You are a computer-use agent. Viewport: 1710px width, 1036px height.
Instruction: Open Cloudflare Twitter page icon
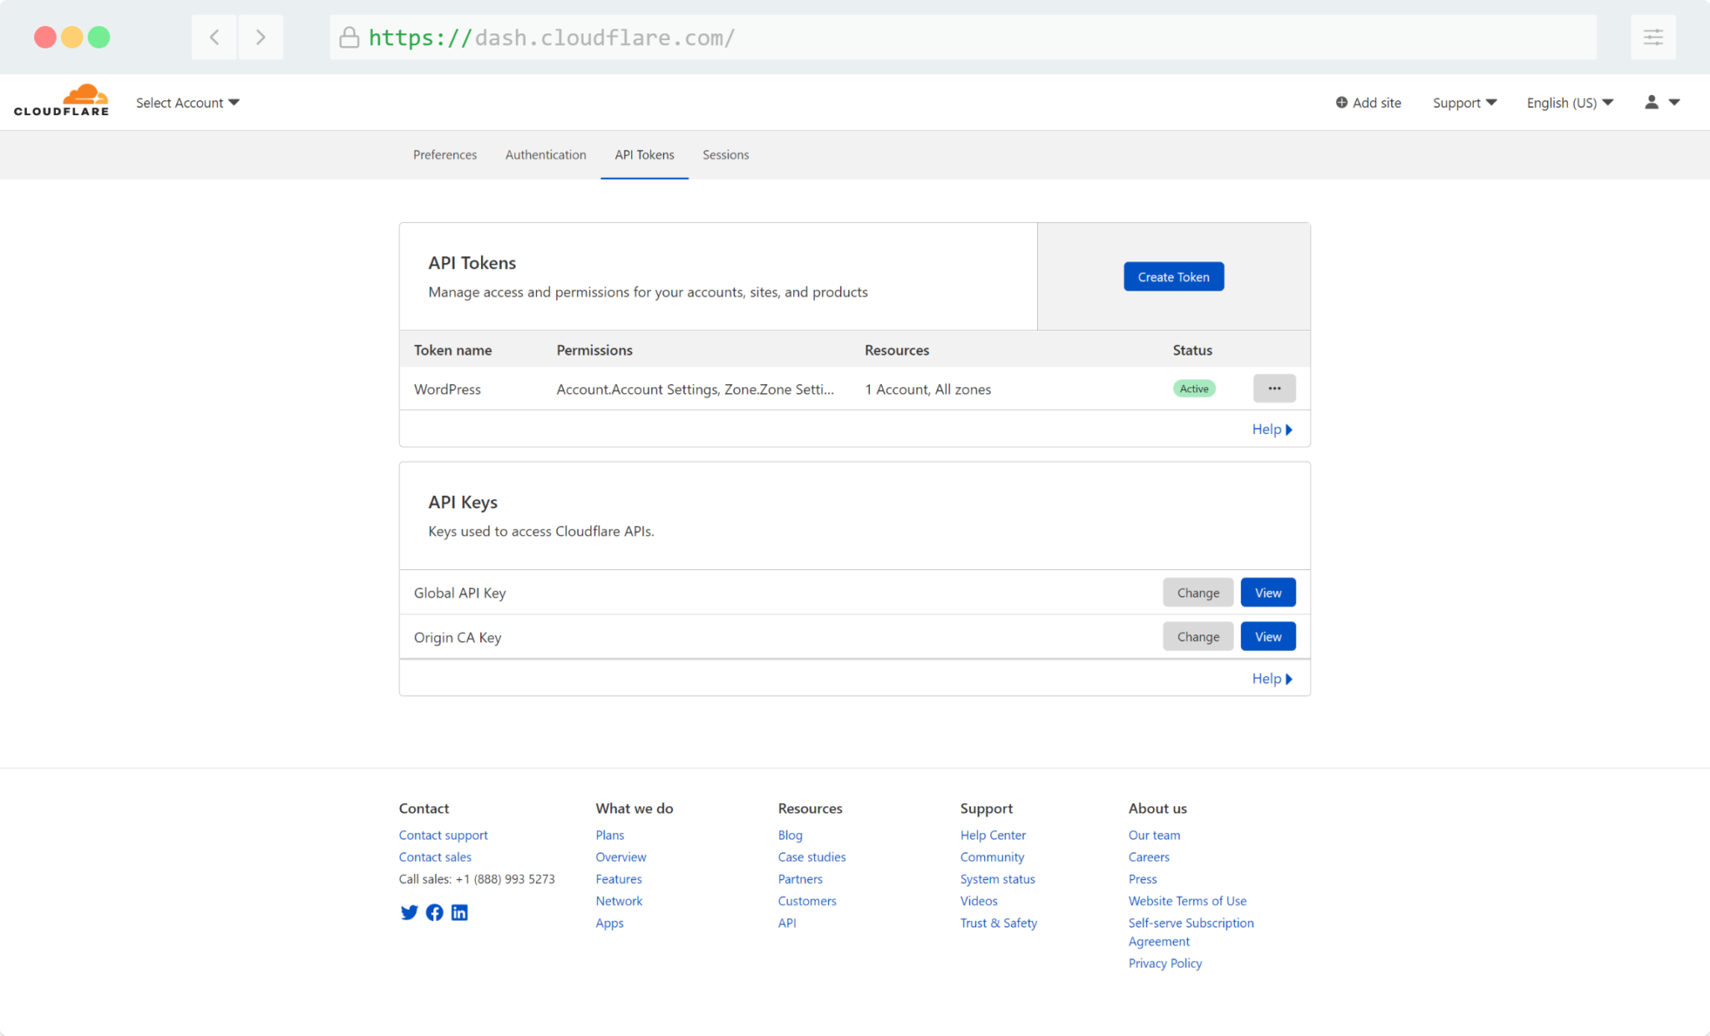click(x=409, y=912)
